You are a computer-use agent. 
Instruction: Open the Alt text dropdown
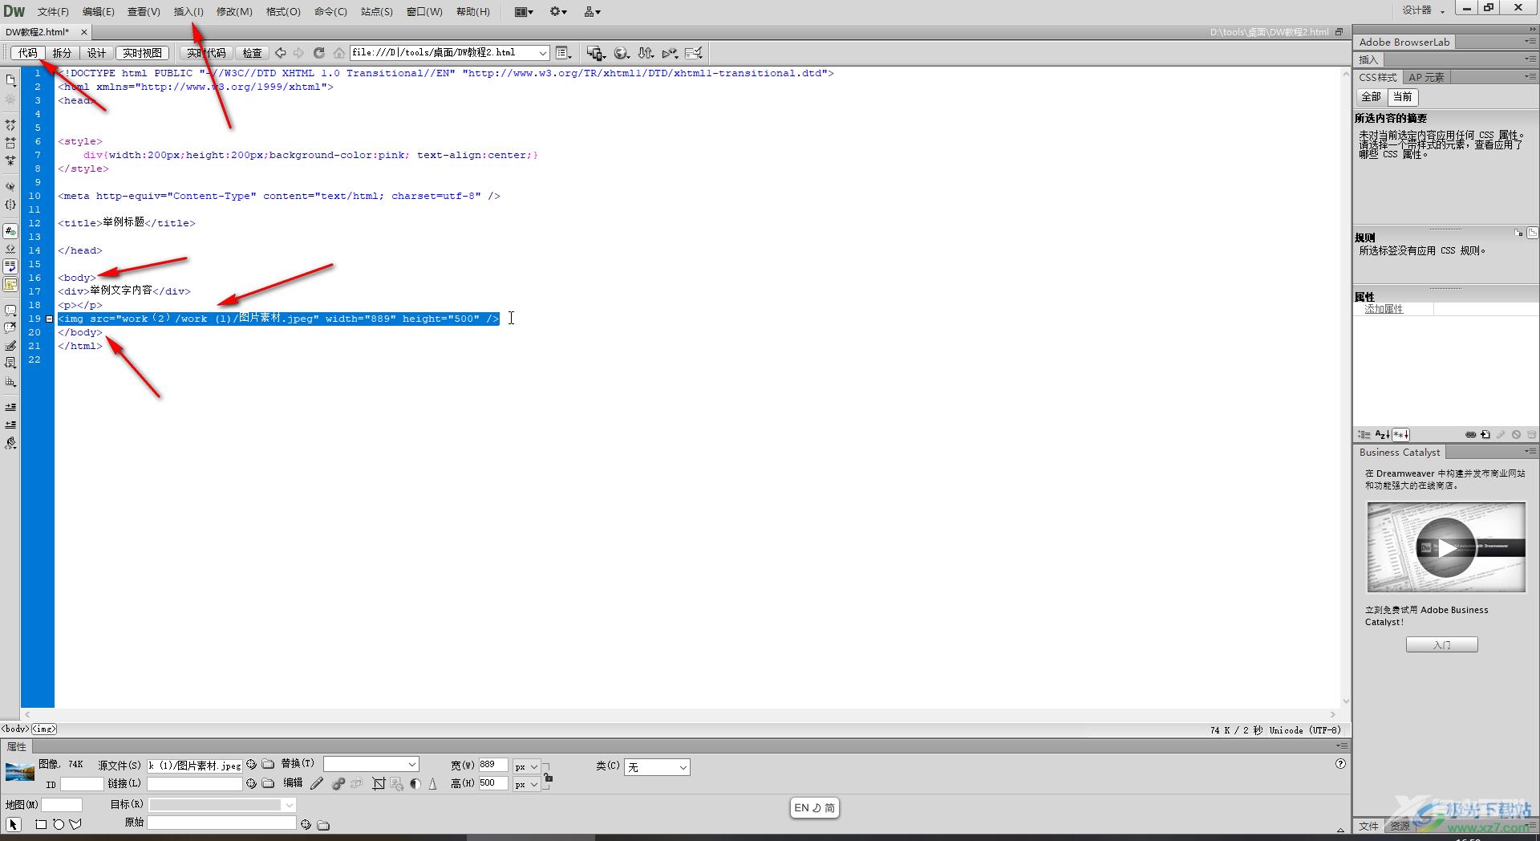coord(411,765)
